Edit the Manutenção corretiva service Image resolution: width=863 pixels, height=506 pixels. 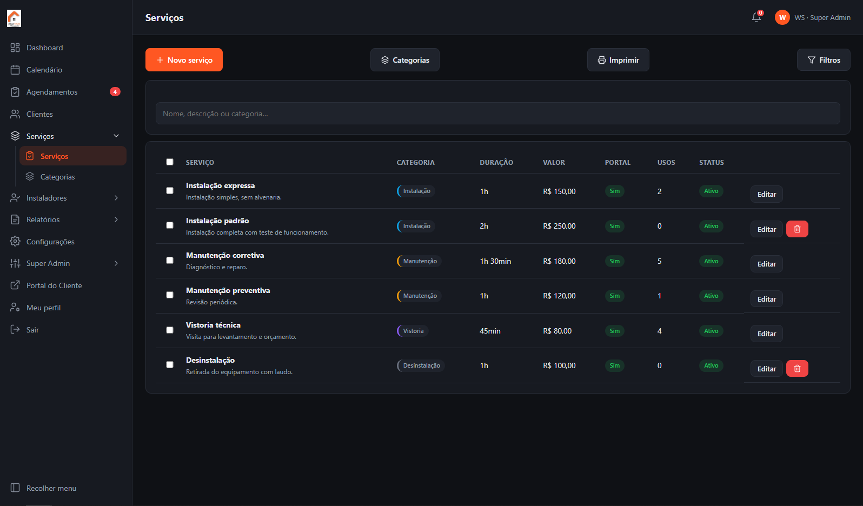pyautogui.click(x=767, y=264)
